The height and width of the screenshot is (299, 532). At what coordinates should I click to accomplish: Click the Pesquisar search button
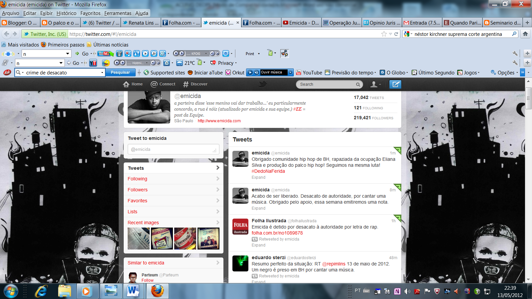[120, 72]
